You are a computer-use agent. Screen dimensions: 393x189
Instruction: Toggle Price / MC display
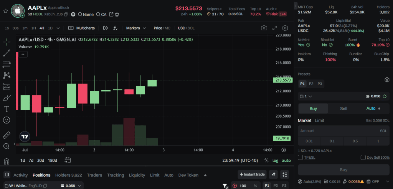pyautogui.click(x=162, y=28)
